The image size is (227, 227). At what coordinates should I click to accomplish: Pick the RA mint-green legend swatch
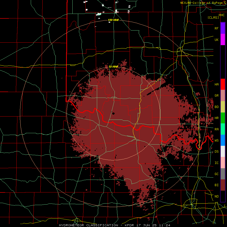click(223, 129)
